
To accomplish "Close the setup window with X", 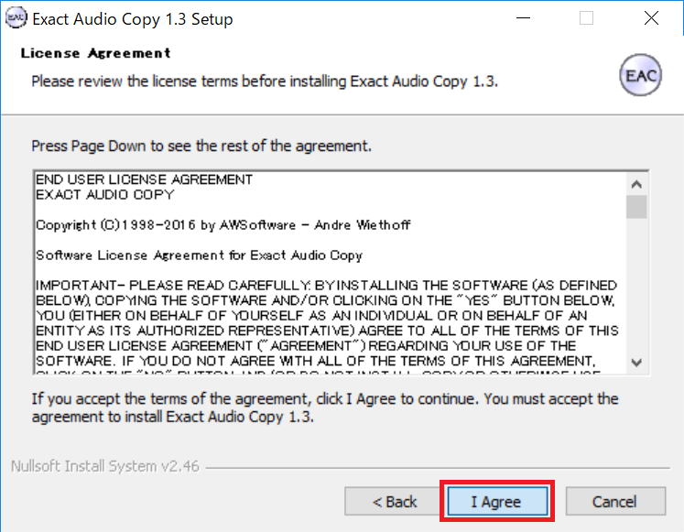I will 651,18.
